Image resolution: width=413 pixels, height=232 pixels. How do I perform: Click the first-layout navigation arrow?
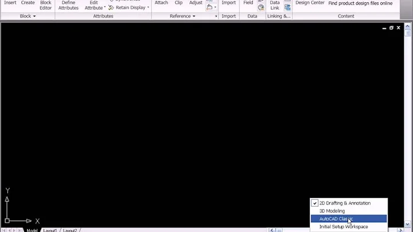4,230
